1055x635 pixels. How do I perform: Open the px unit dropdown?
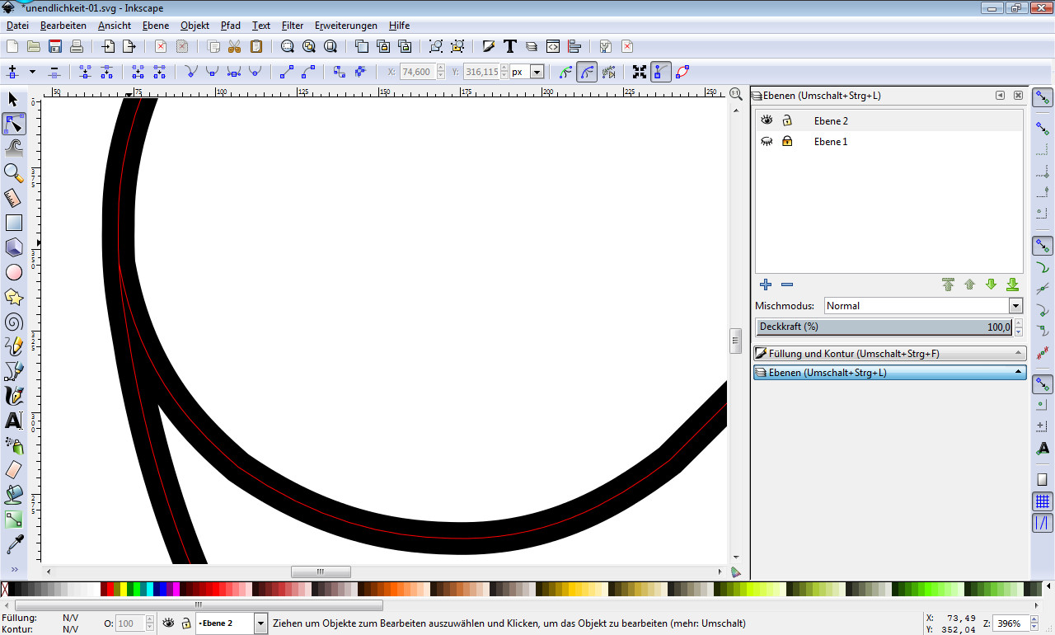[x=537, y=73]
